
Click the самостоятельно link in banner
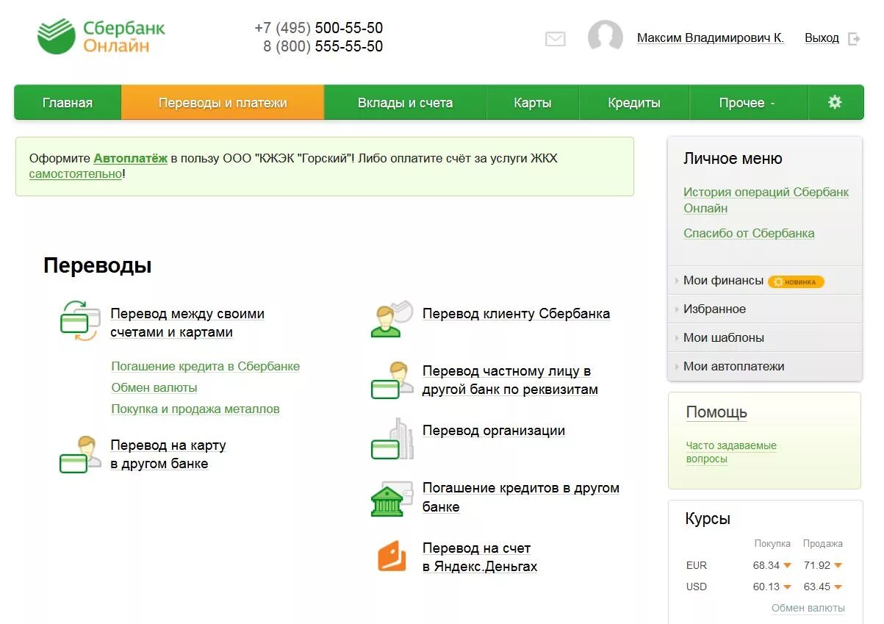76,174
